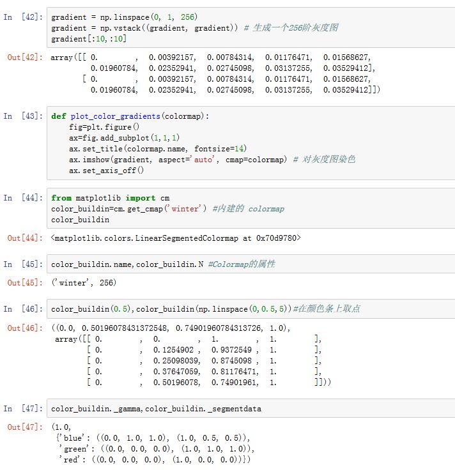This screenshot has width=455, height=472.
Task: Click output value 0.74901960784313726
Action: [x=219, y=328]
